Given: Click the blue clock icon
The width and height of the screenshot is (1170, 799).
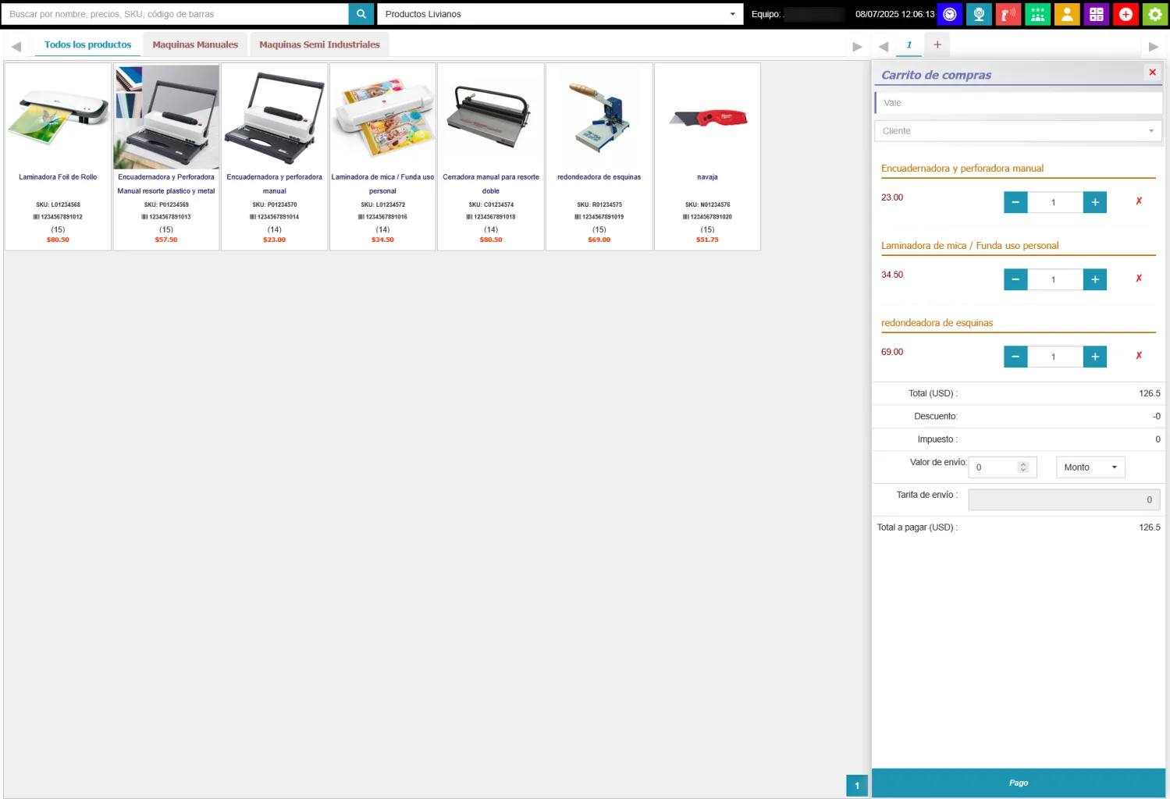Looking at the screenshot, I should tap(949, 14).
